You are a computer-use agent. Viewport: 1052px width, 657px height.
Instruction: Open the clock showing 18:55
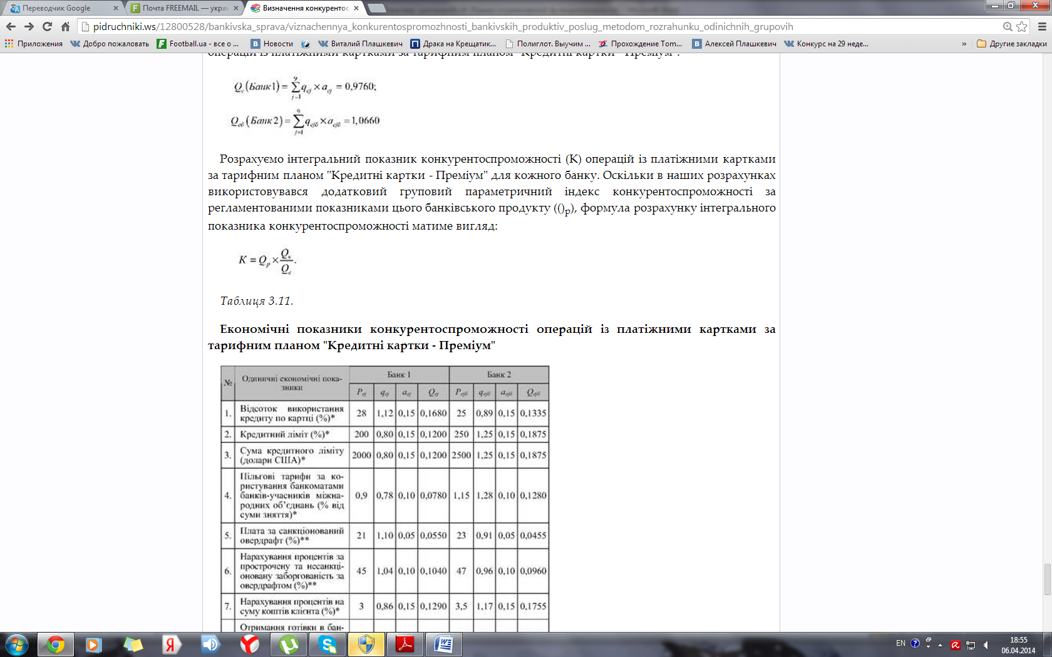click(x=1018, y=645)
